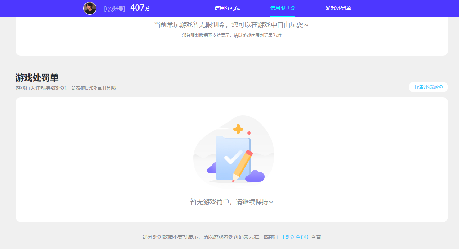The width and height of the screenshot is (459, 249).
Task: Click the 暂无游戏罚单，请继续保持~ message
Action: (x=231, y=202)
